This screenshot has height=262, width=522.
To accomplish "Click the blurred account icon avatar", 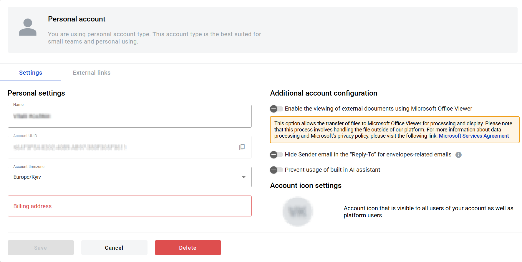I will click(x=298, y=212).
